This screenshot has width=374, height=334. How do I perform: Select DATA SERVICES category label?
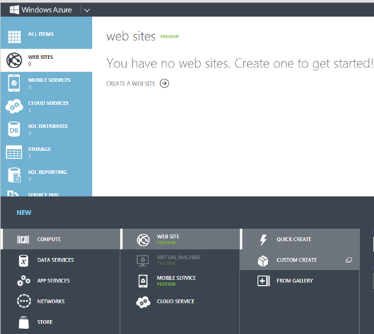(55, 260)
